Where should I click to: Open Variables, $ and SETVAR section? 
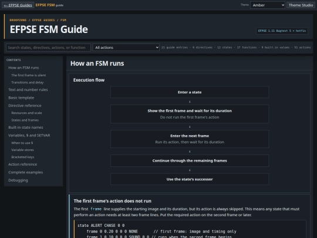29,135
